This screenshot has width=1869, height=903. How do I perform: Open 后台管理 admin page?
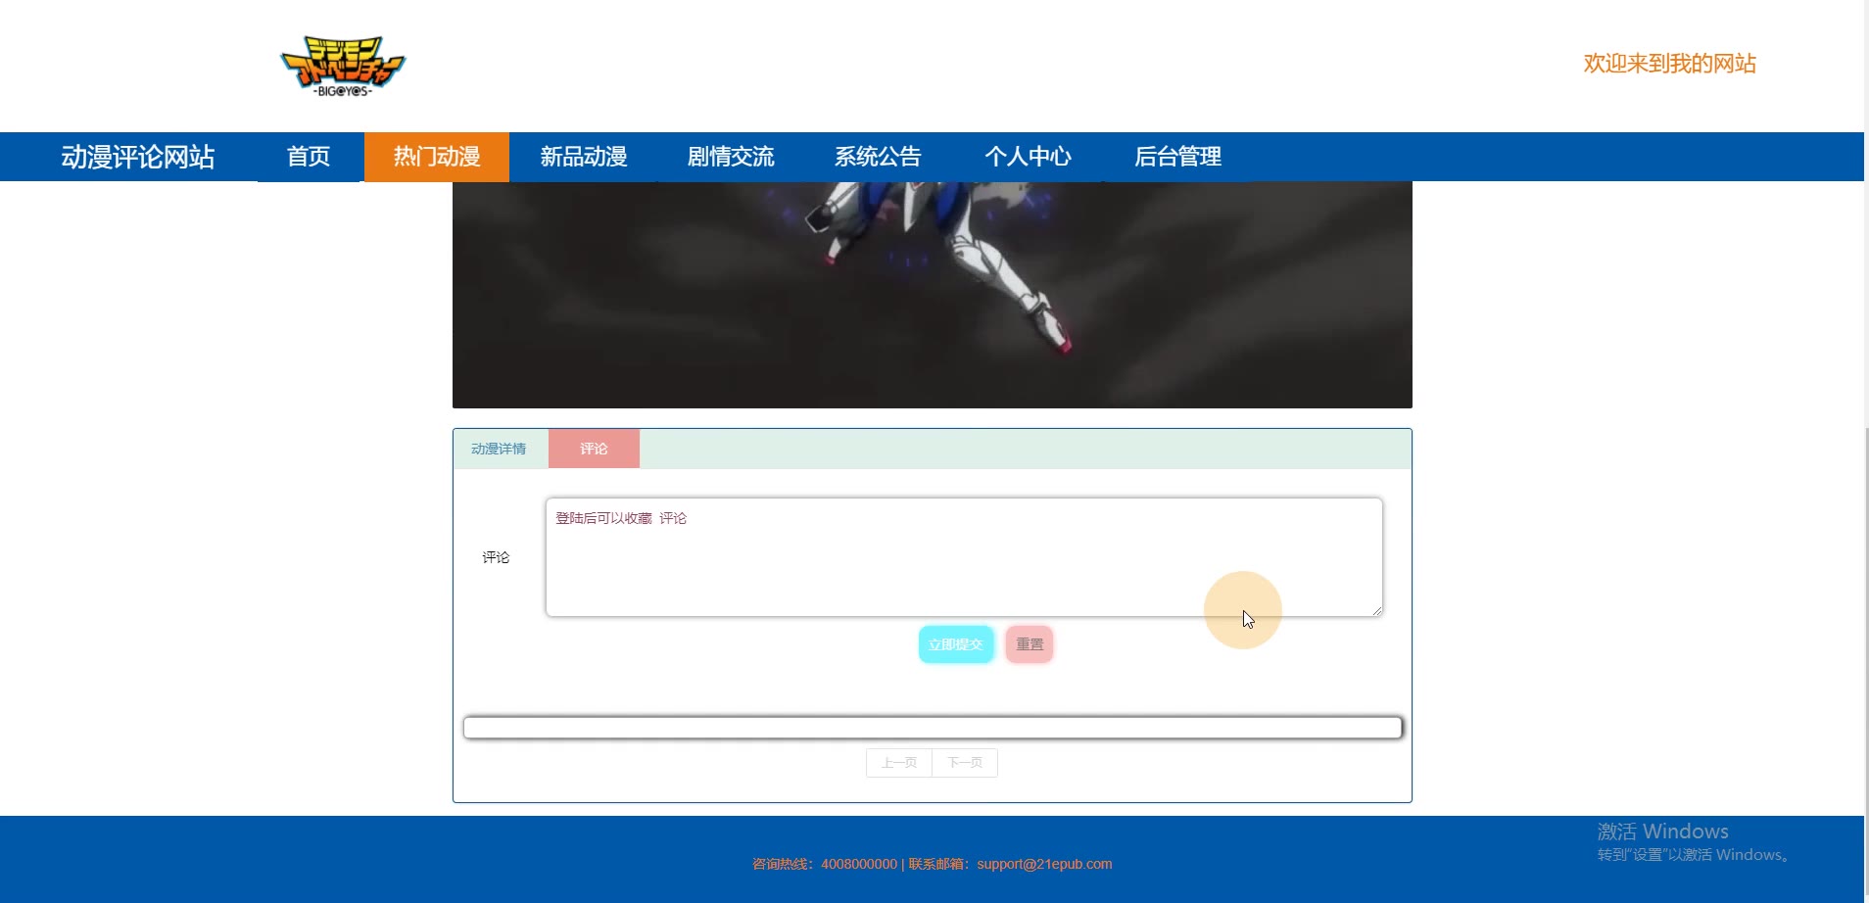click(1177, 157)
